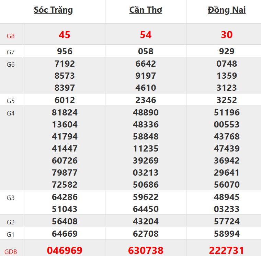Select Đồng Nai G8 result 30
Image resolution: width=261 pixels, height=256 pixels.
pos(227,34)
